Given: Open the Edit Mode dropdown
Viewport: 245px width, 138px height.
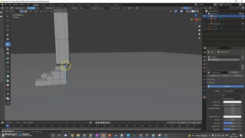Looking at the screenshot, I should [x=13, y=11].
